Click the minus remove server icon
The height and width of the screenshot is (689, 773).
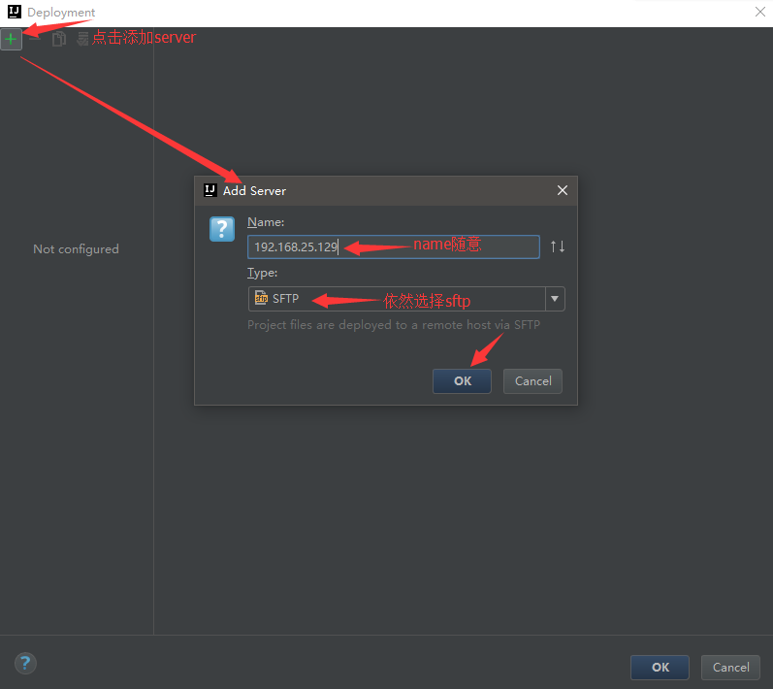coord(35,39)
